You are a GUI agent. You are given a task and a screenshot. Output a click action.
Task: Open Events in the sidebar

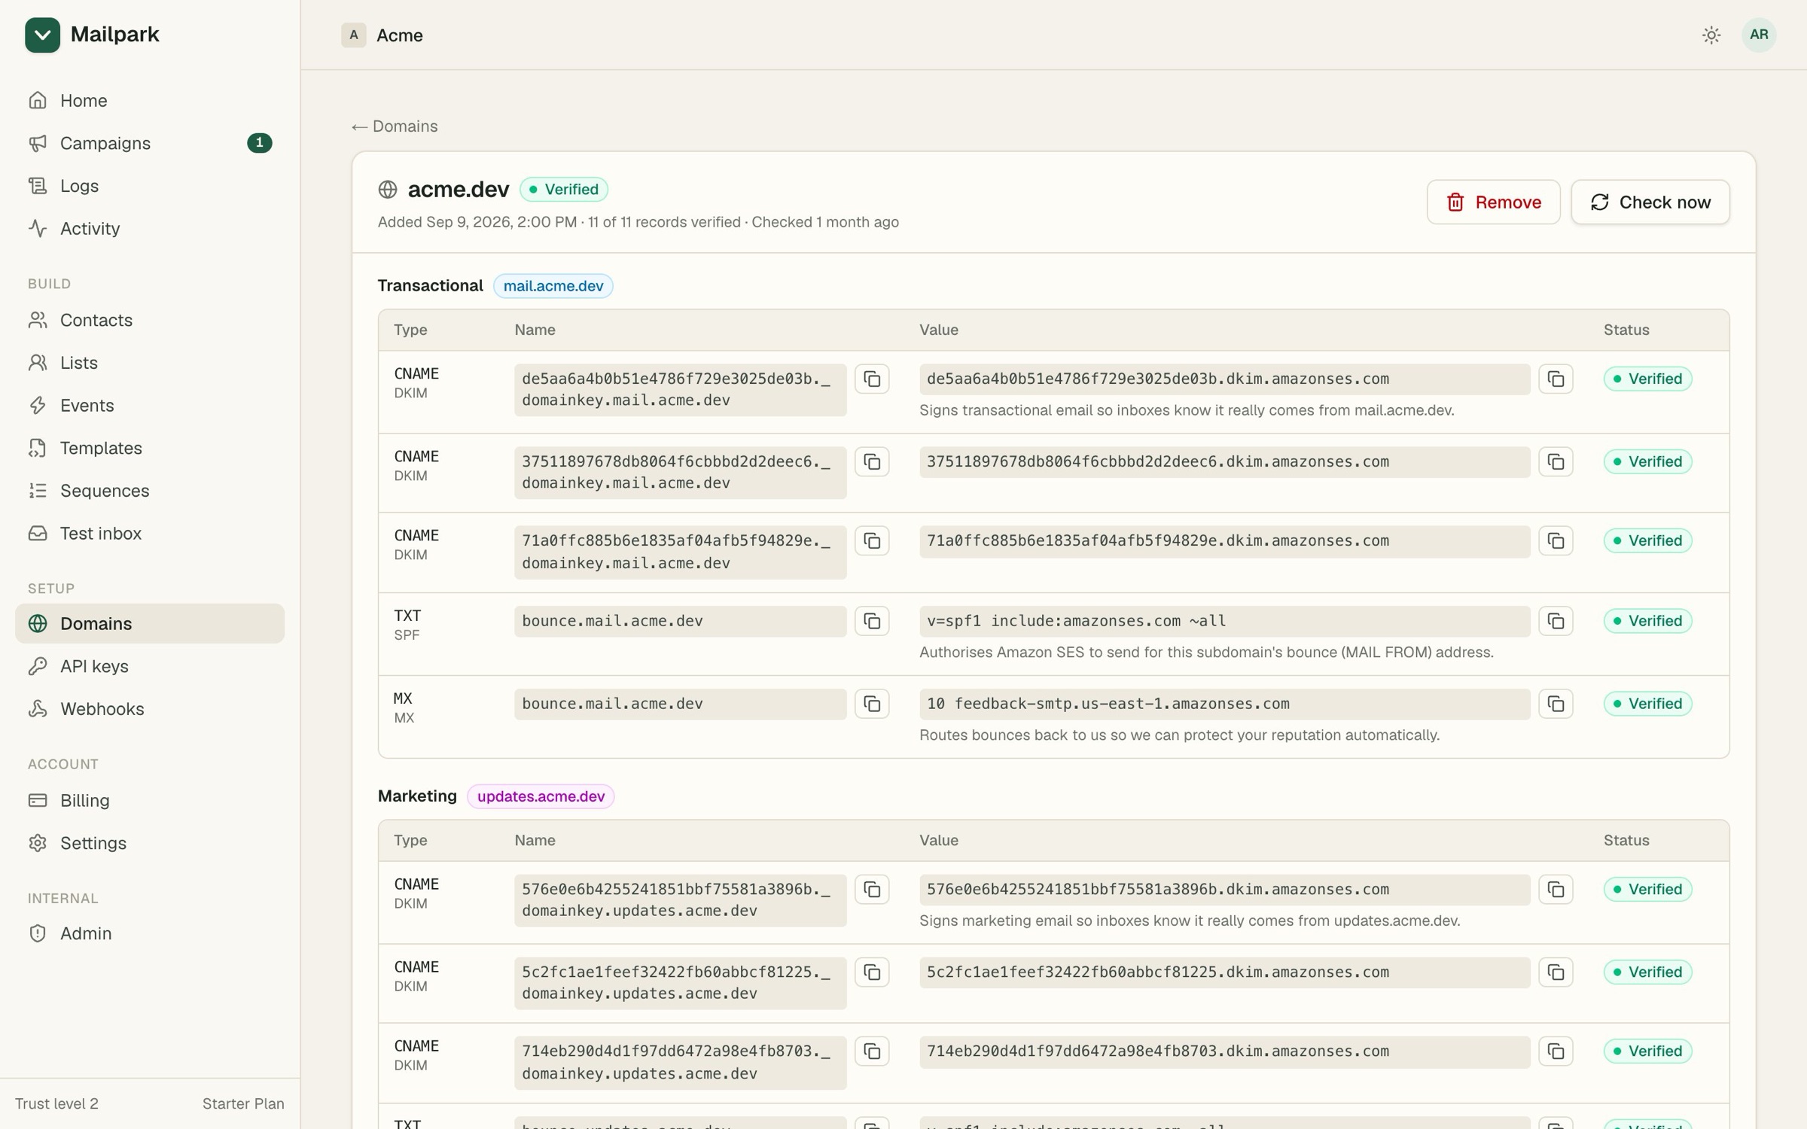(150, 405)
